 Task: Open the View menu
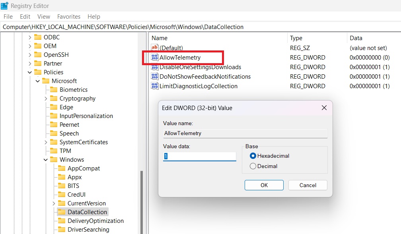click(43, 16)
